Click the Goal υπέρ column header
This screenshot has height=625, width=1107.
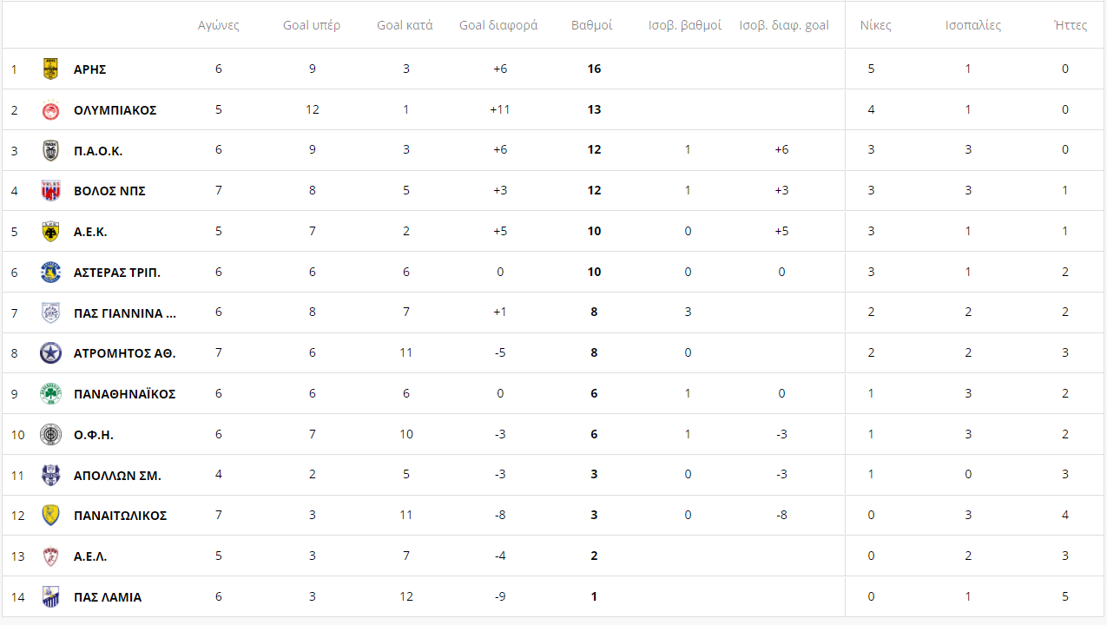[312, 25]
